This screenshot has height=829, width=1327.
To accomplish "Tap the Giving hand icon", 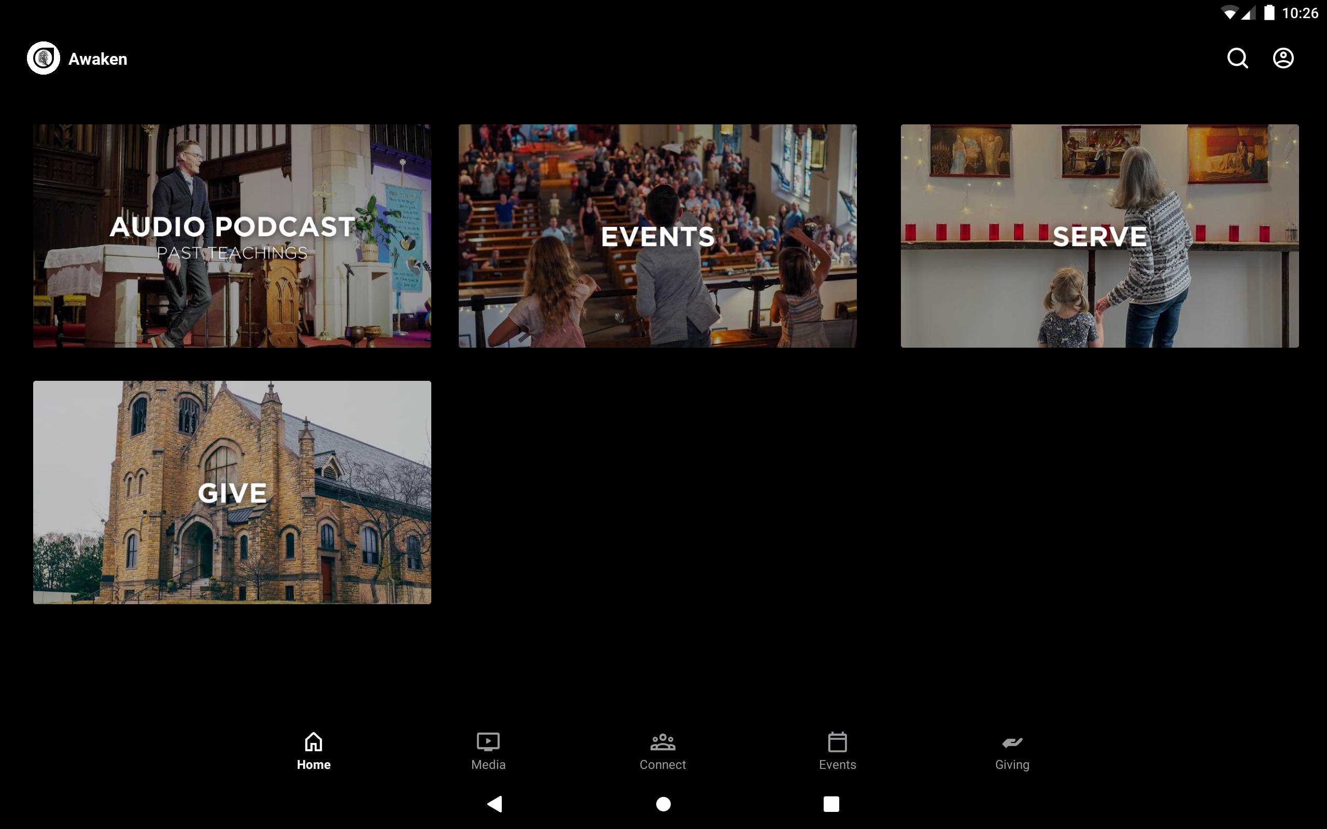I will pos(1012,742).
